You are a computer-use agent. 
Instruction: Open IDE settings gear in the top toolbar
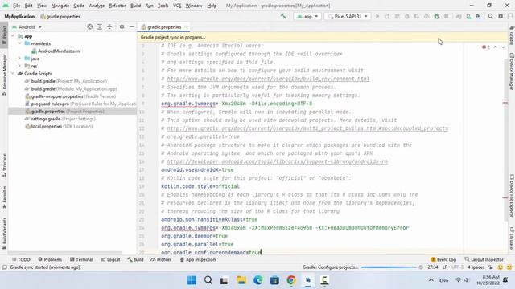tap(501, 16)
